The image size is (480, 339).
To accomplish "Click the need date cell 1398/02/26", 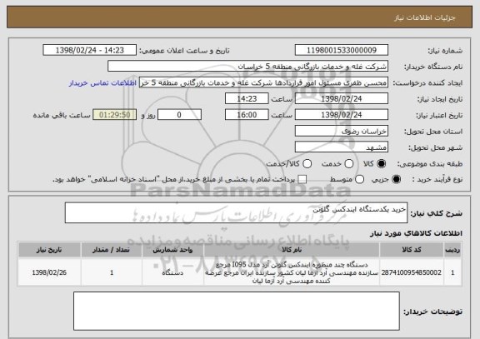I will [49, 272].
